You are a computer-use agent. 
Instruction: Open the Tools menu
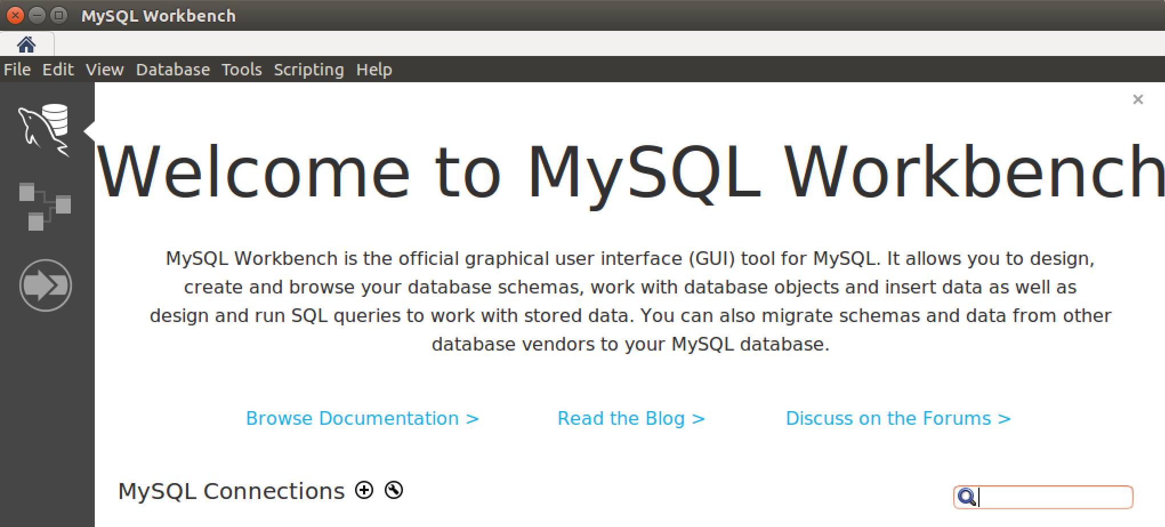pos(241,69)
